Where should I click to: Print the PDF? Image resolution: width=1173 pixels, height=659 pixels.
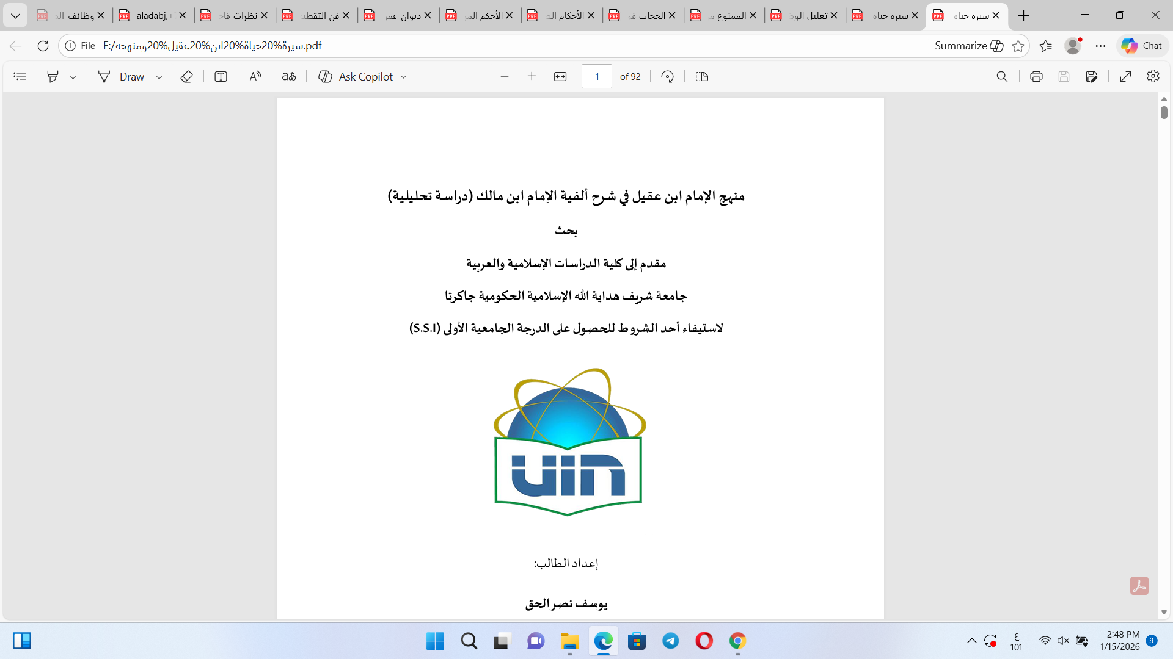click(1036, 76)
